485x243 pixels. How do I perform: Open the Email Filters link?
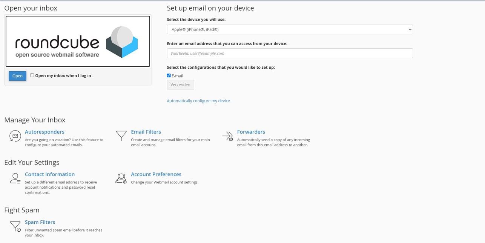pyautogui.click(x=146, y=132)
